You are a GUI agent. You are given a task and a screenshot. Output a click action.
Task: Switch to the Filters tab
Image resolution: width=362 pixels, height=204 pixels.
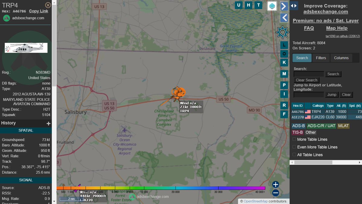(x=321, y=58)
